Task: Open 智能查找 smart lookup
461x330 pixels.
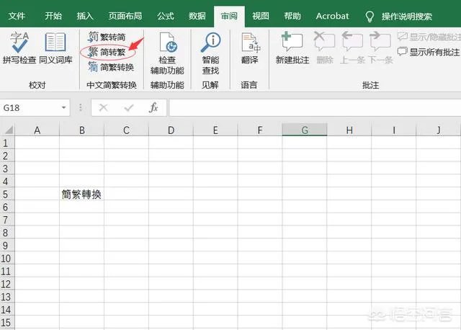Action: tap(210, 53)
